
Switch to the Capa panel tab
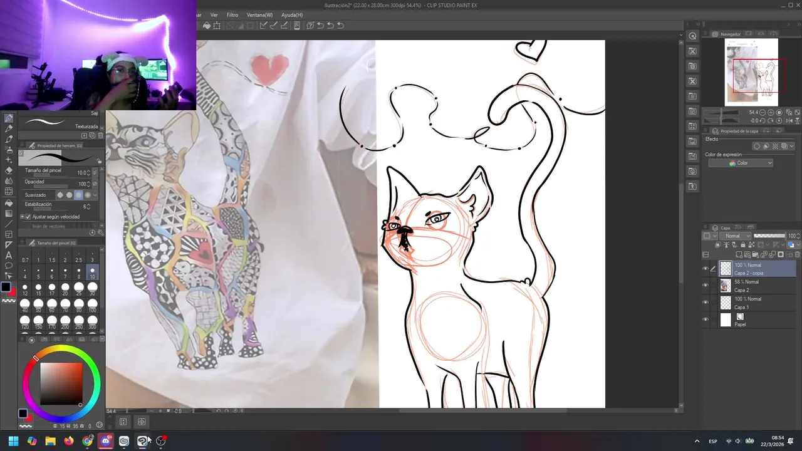click(722, 228)
